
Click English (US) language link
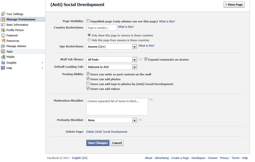click(80, 158)
